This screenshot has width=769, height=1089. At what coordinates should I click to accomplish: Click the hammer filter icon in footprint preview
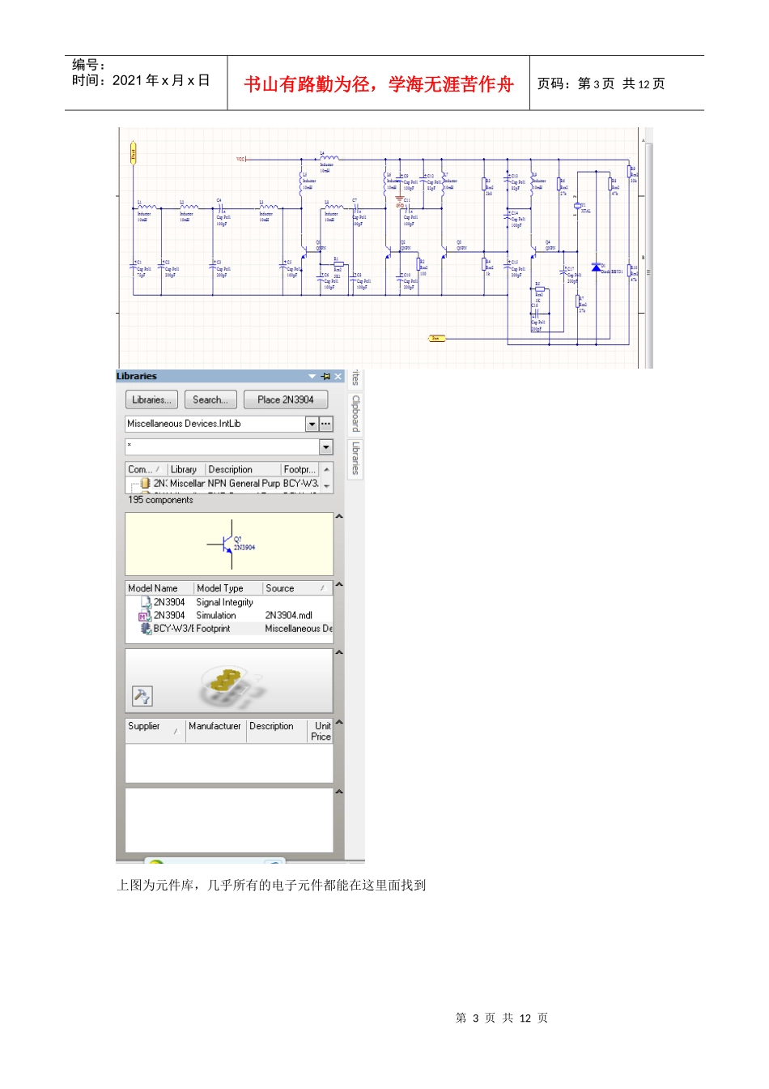pyautogui.click(x=142, y=696)
